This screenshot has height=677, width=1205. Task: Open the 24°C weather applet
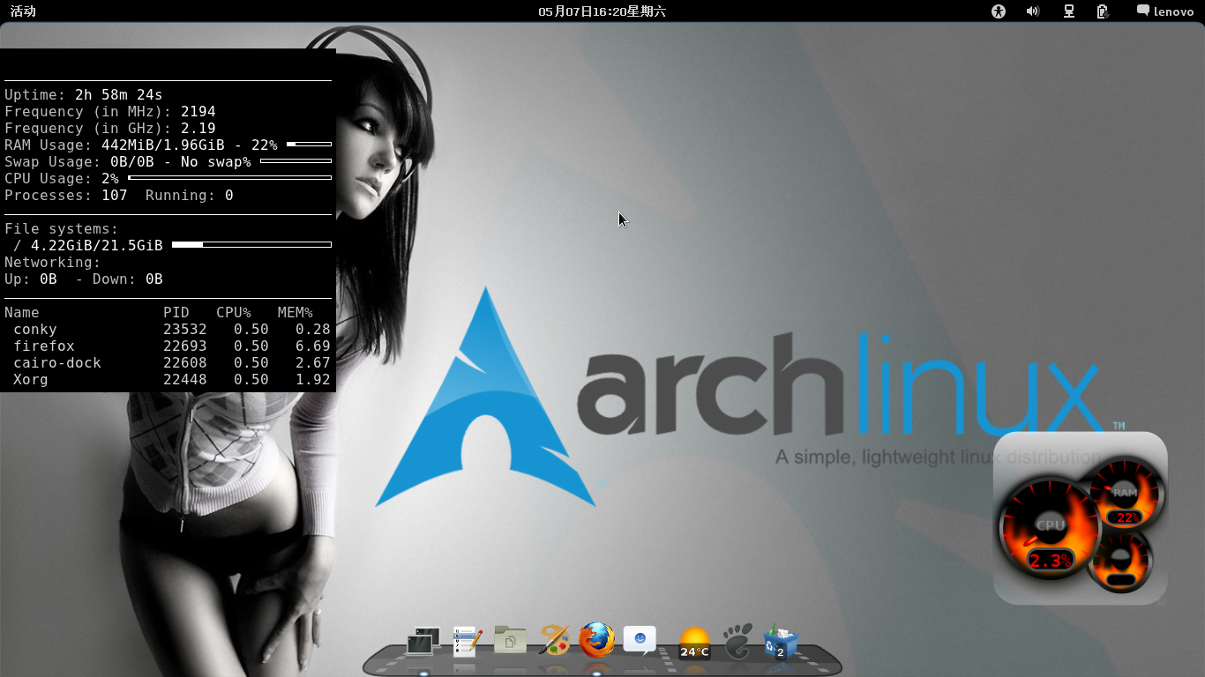pyautogui.click(x=694, y=644)
